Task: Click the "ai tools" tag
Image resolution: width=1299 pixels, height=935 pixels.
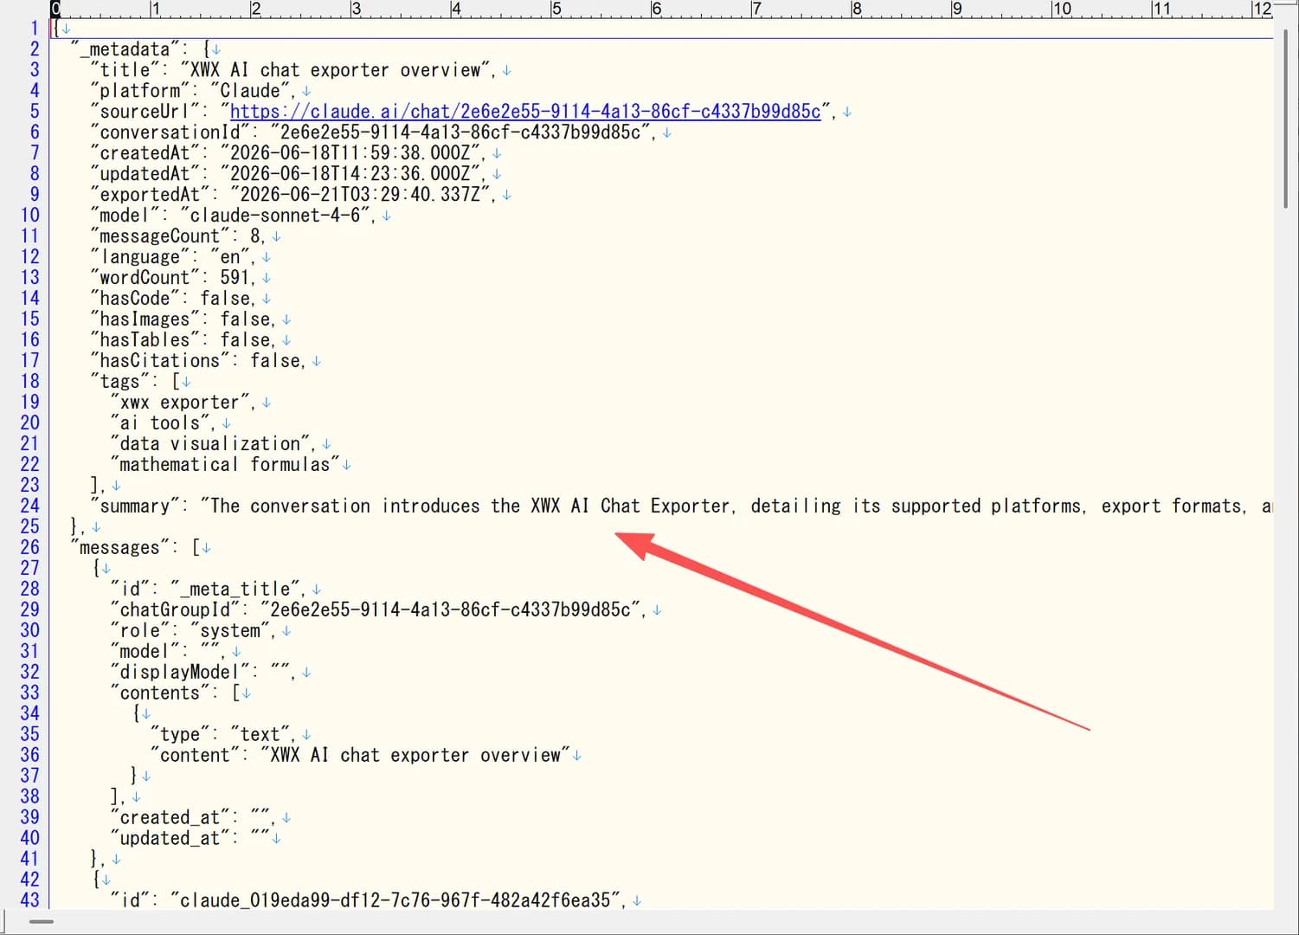Action: [x=160, y=423]
